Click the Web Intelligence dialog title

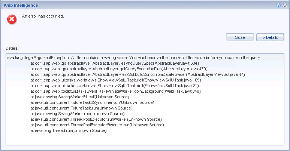21,5
